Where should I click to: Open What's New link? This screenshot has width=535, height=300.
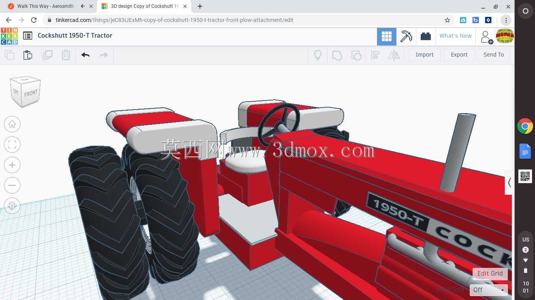click(x=455, y=36)
